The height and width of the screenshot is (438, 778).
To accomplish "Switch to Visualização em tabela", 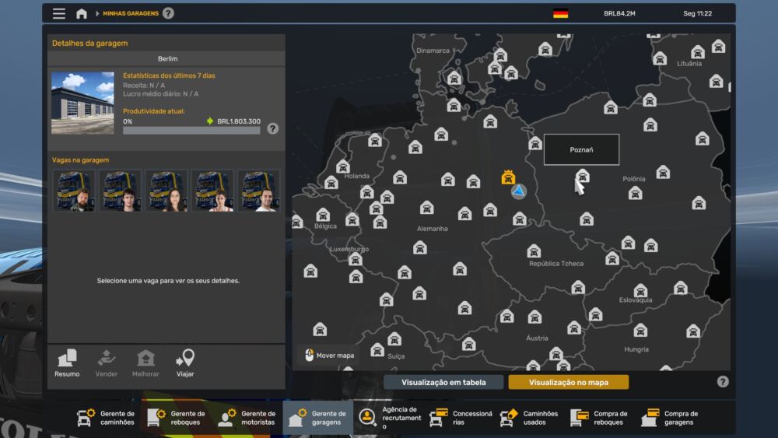I will [x=443, y=382].
